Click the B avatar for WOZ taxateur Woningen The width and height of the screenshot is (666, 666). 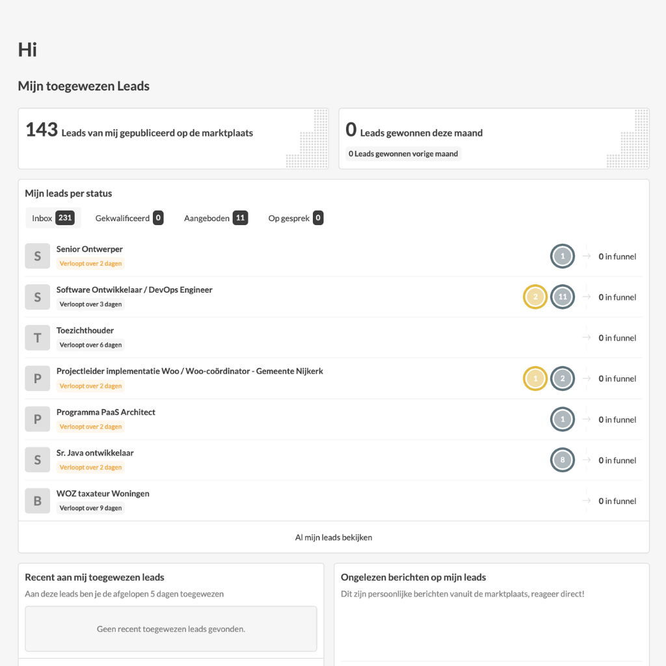tap(37, 501)
